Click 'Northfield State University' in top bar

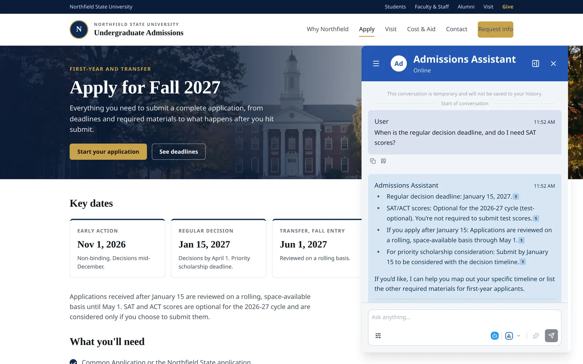coord(101,7)
